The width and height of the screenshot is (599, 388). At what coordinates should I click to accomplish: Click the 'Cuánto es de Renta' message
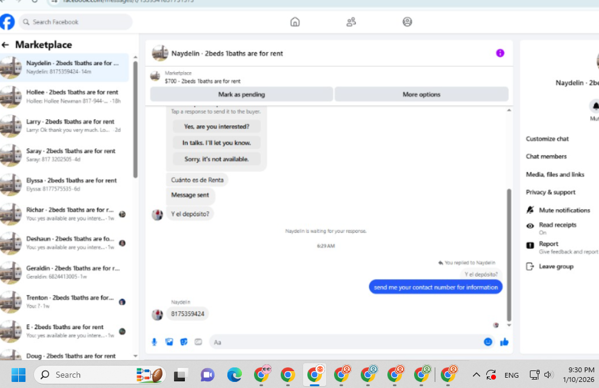tap(197, 180)
